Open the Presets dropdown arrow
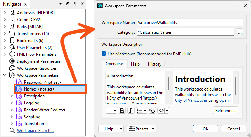 click(x=153, y=129)
